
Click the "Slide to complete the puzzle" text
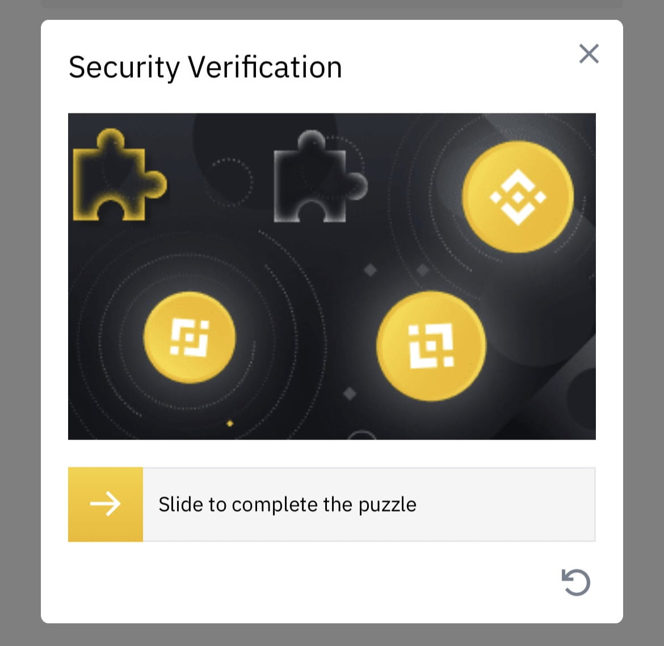[287, 504]
